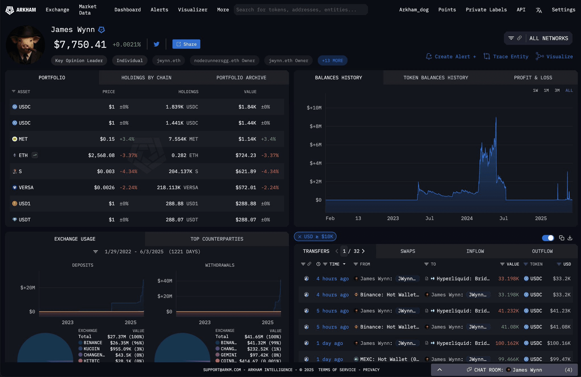Open Terms of Service link

pos(337,370)
